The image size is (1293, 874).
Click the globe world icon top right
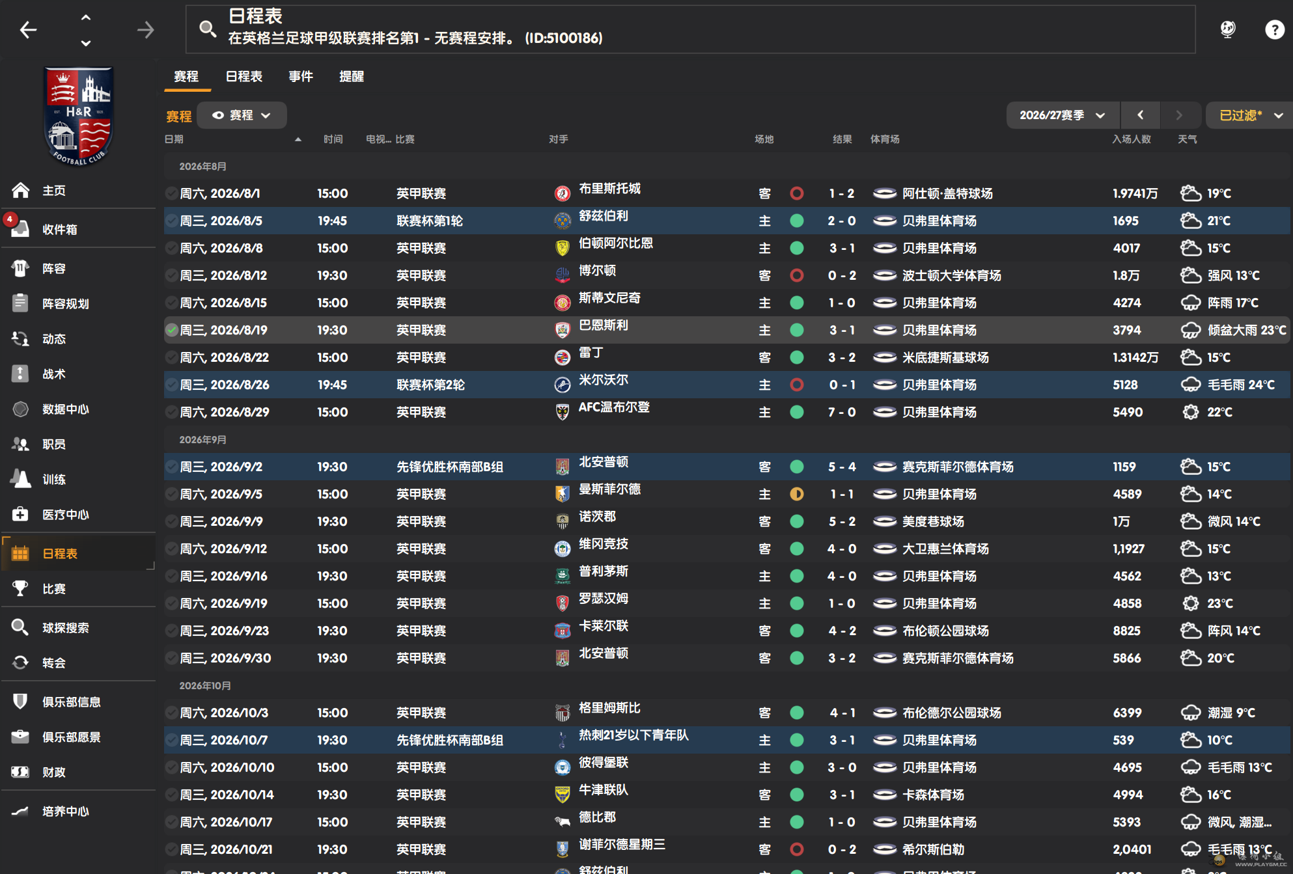point(1228,29)
